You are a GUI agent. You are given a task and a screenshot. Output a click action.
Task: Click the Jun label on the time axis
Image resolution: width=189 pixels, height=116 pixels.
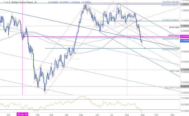(x=97, y=115)
